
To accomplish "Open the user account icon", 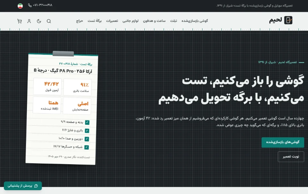I will (x=29, y=21).
